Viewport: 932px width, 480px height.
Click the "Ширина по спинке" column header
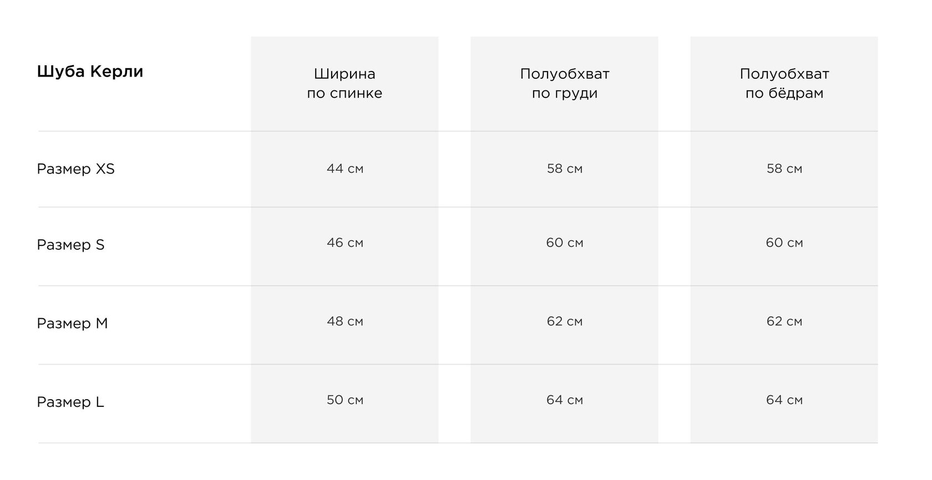[345, 83]
